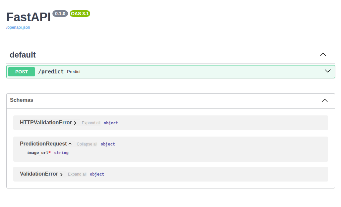Click object type label beside HTTPValidationError
The image size is (341, 207).
pyautogui.click(x=111, y=123)
